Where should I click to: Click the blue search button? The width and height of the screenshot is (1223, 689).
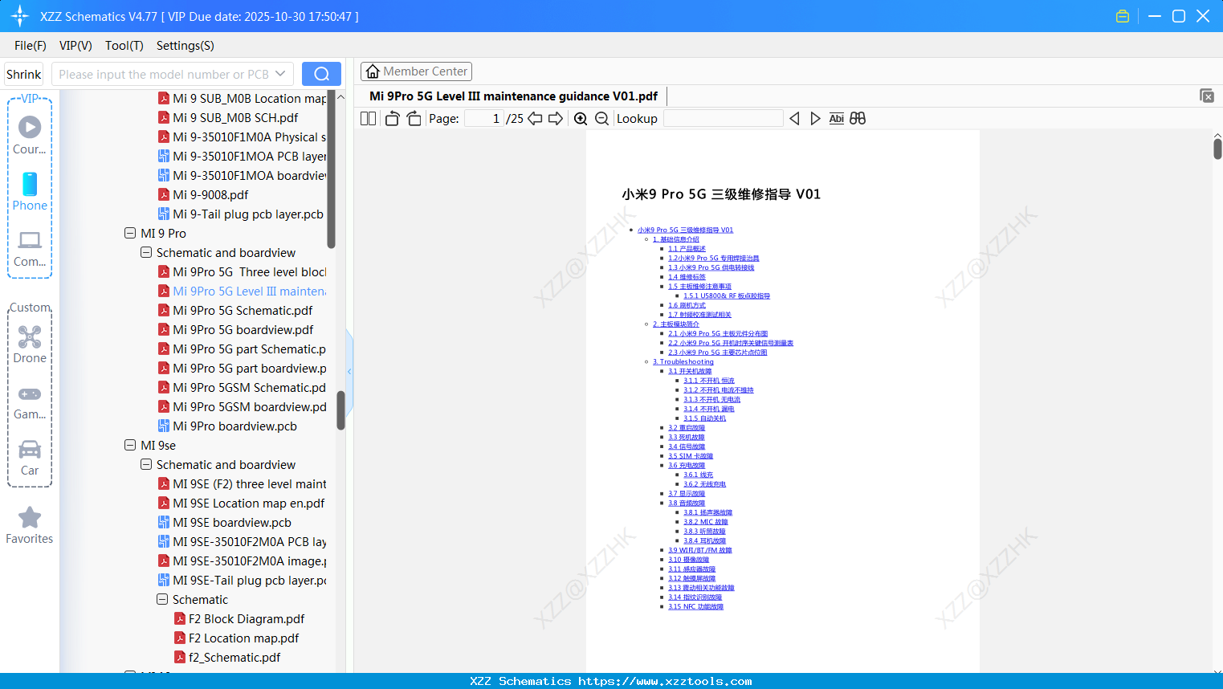[x=321, y=74]
